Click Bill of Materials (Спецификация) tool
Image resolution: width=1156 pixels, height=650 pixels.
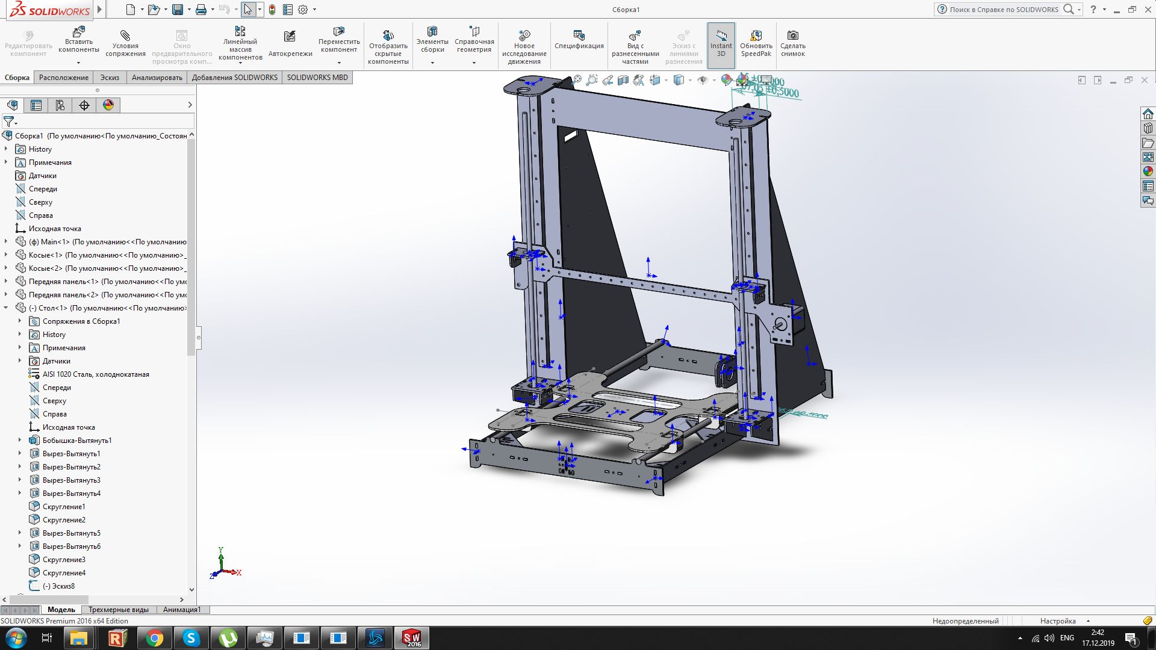click(579, 40)
